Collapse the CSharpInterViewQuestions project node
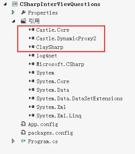135x154 pixels. tap(5, 4)
